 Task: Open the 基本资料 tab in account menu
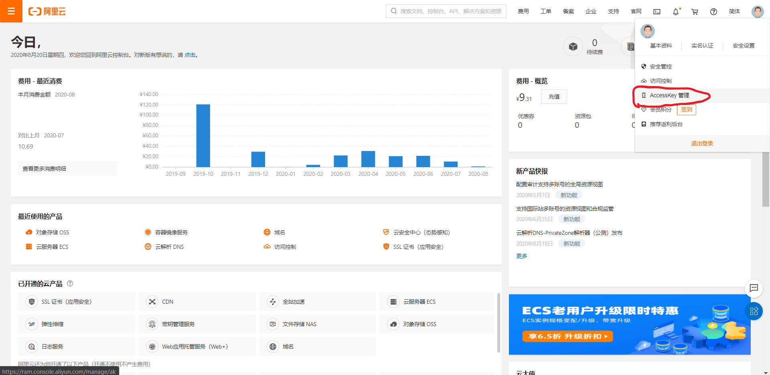point(661,46)
